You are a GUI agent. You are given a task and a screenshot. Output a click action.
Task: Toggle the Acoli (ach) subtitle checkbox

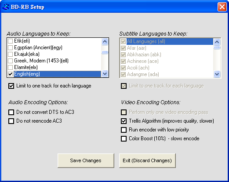coord(123,68)
